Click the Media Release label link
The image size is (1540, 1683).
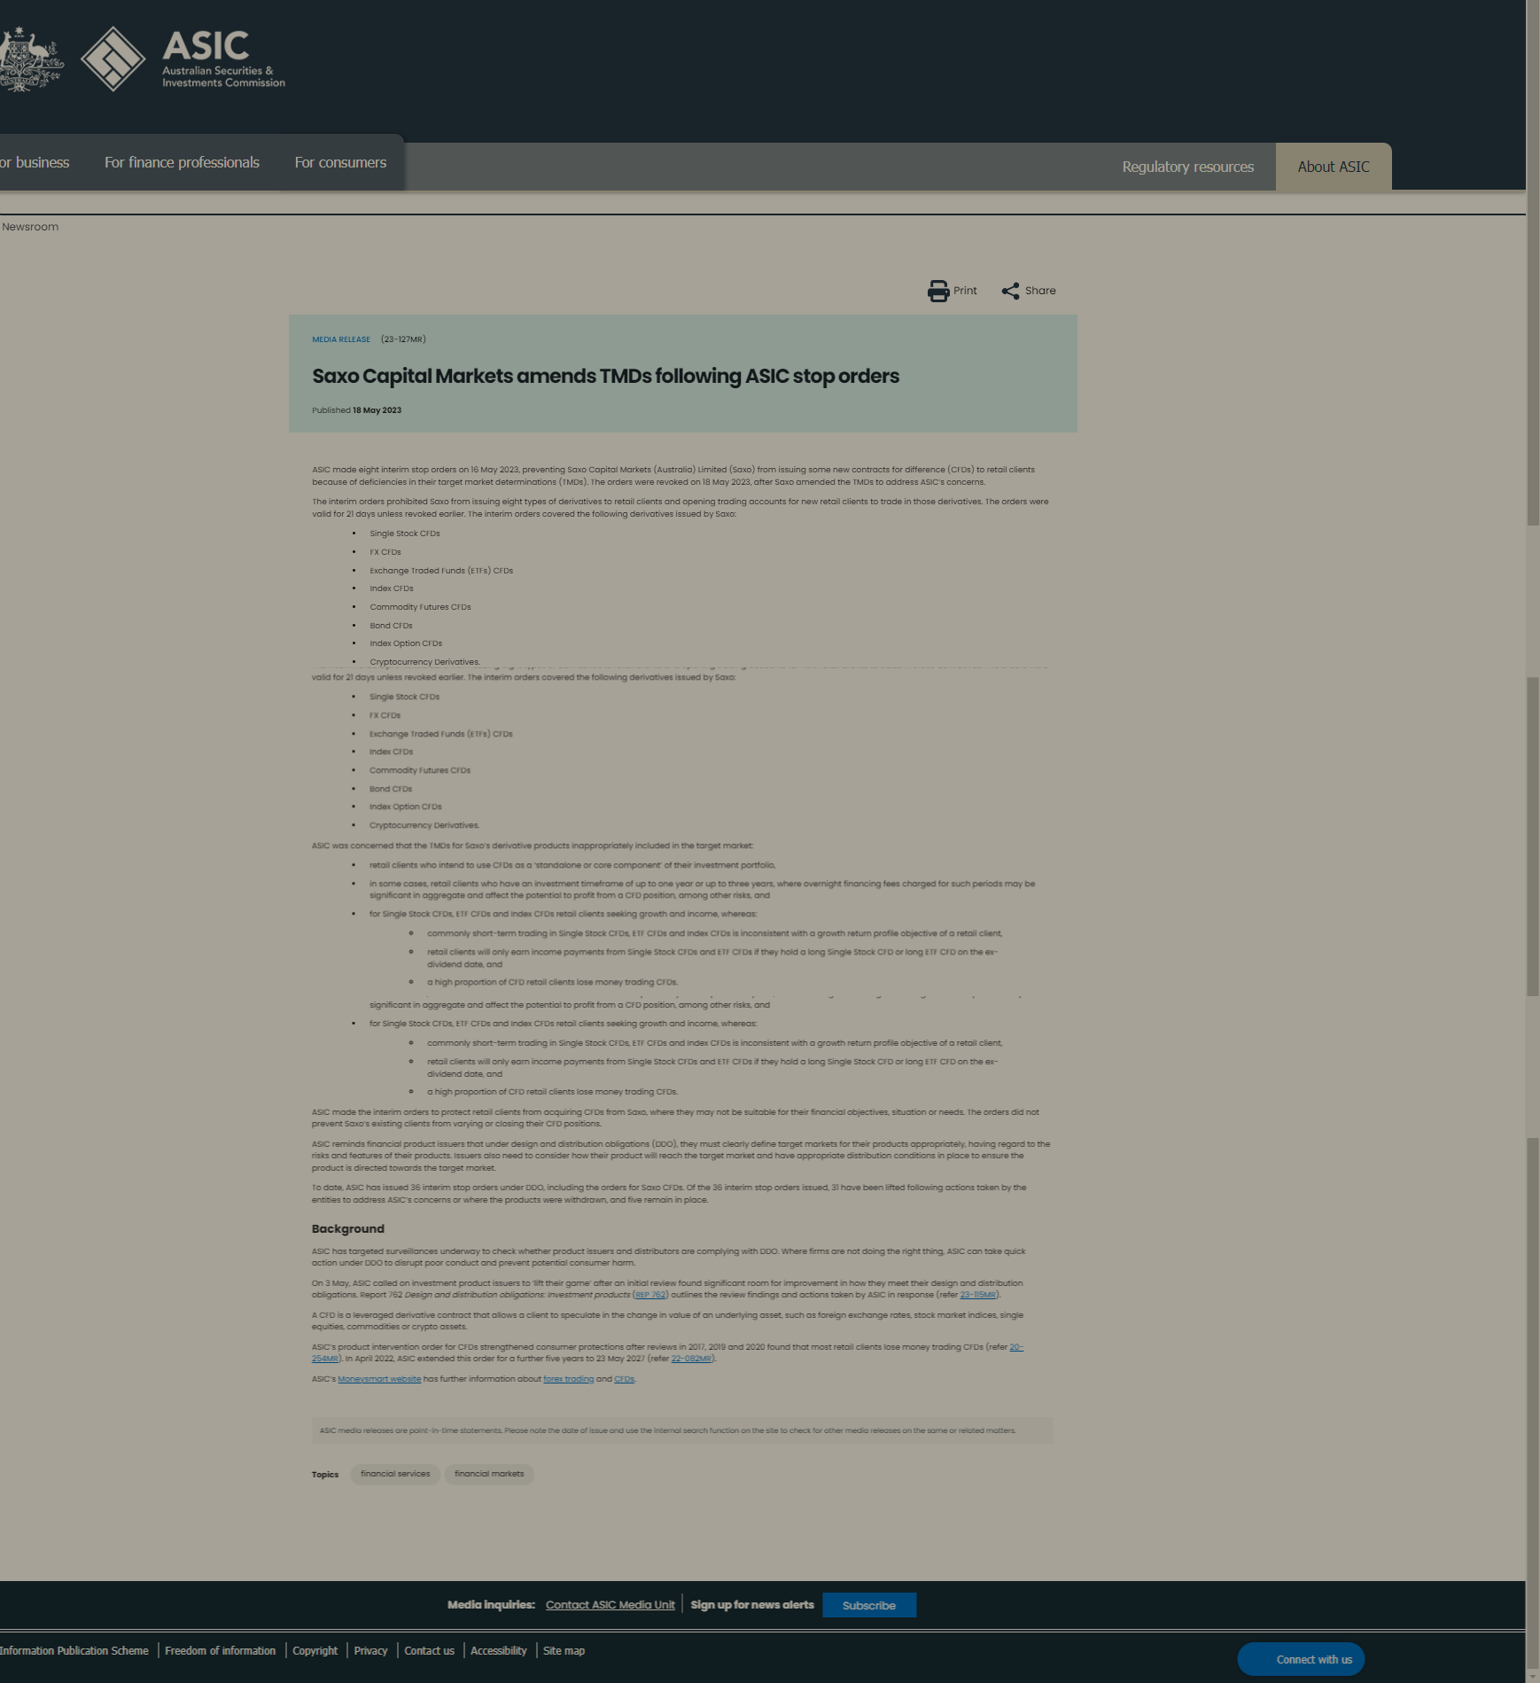341,339
